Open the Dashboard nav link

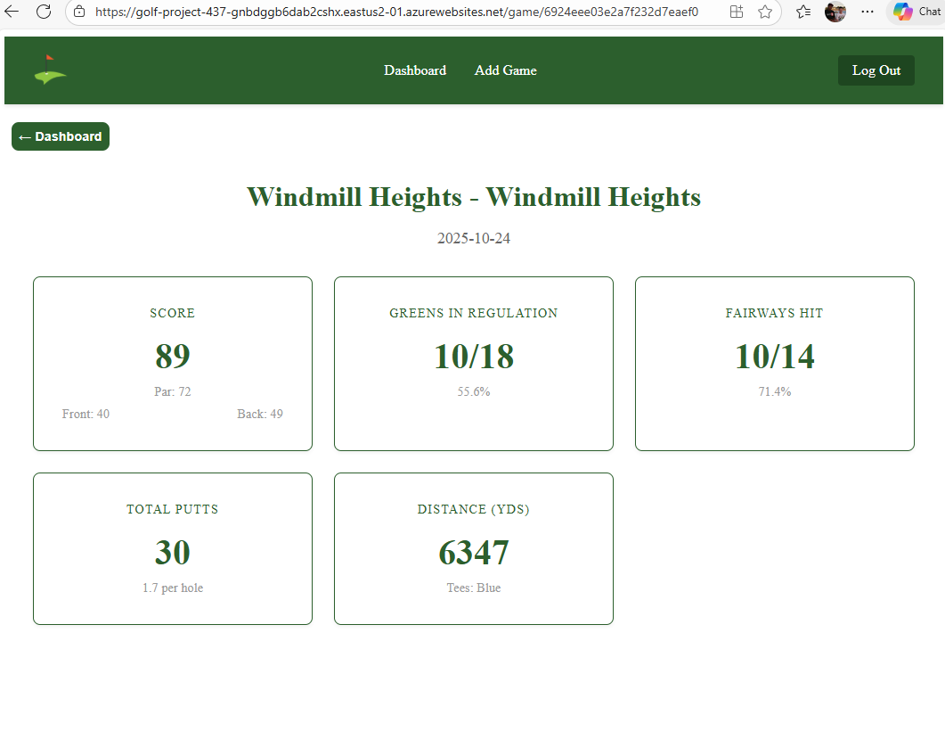[x=415, y=70]
